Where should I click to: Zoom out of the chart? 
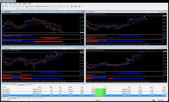(x=62, y=6)
